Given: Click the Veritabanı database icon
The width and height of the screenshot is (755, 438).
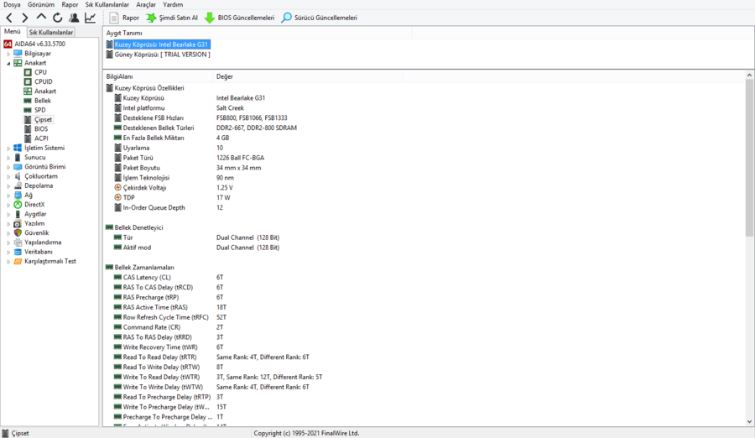Looking at the screenshot, I should pyautogui.click(x=18, y=252).
